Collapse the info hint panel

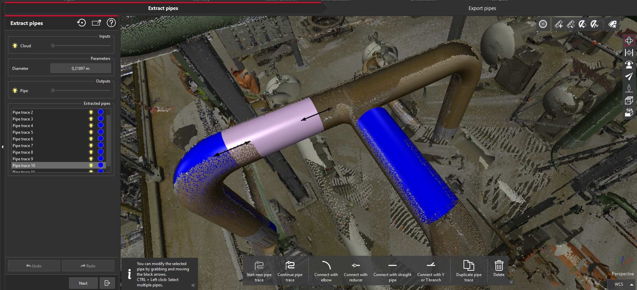[193, 285]
